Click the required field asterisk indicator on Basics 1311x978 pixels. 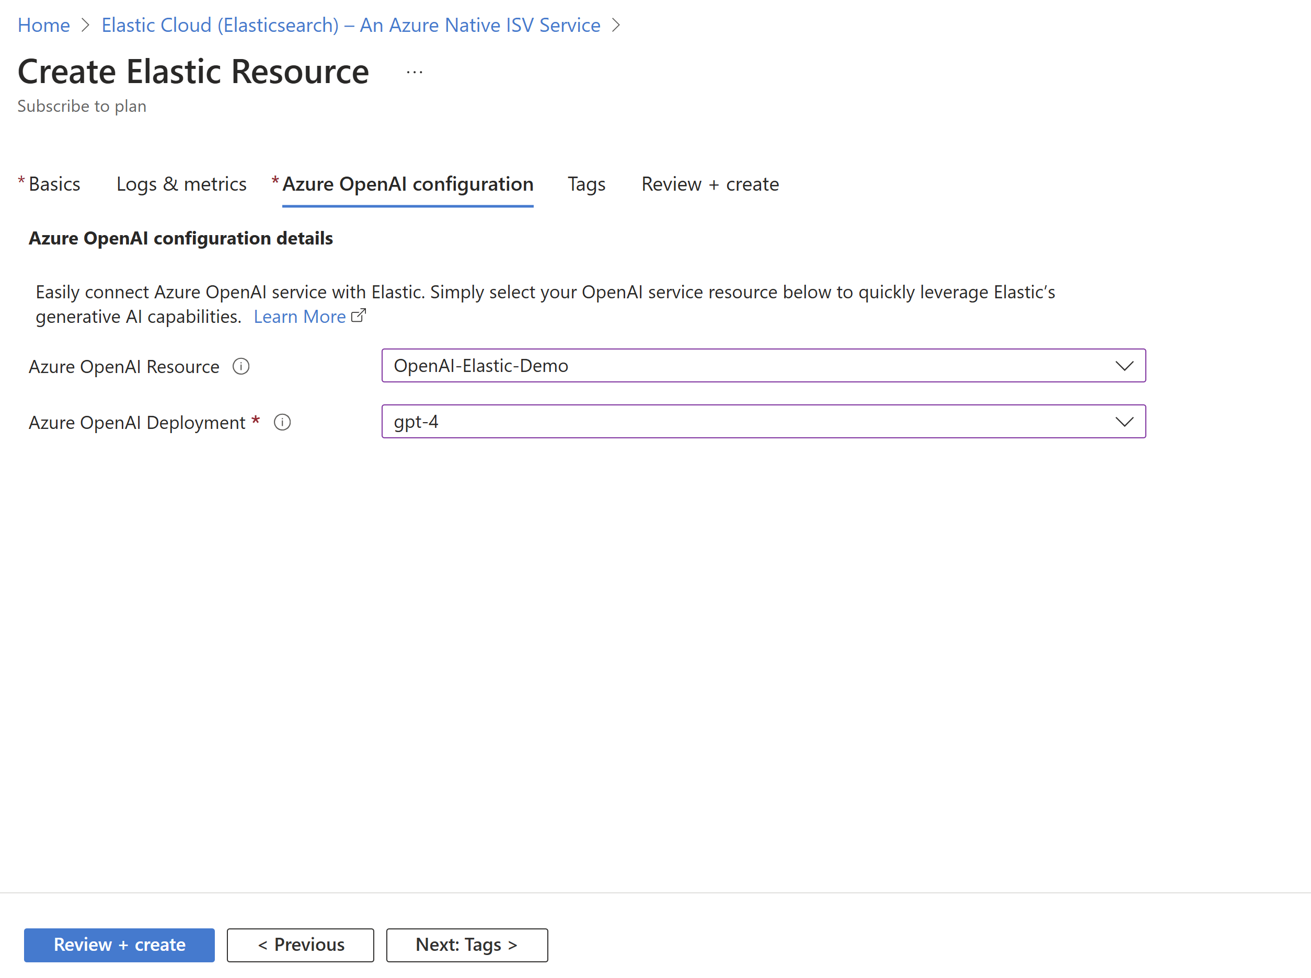tap(21, 184)
